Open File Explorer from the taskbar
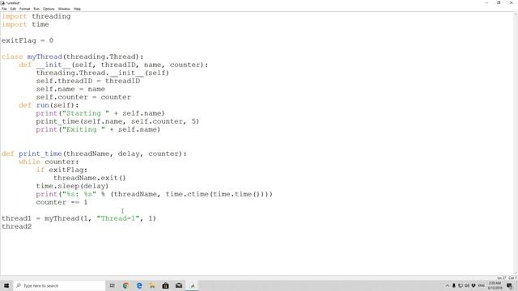Viewport: 518px width, 291px height. pyautogui.click(x=152, y=285)
